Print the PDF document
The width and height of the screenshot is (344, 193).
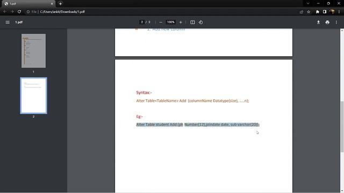327,22
